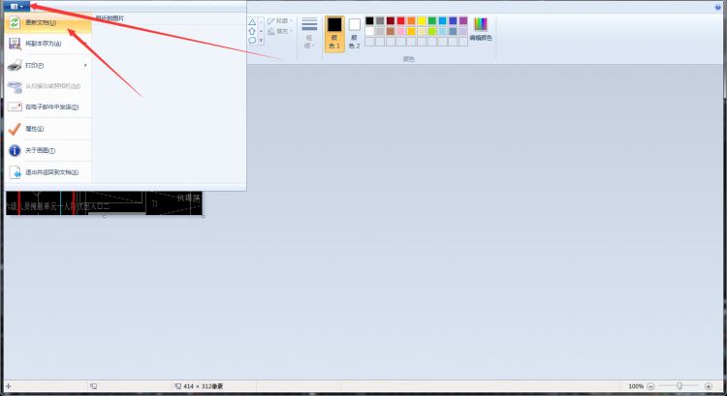Expand the full shapes gallery
The width and height of the screenshot is (727, 396).
(261, 41)
